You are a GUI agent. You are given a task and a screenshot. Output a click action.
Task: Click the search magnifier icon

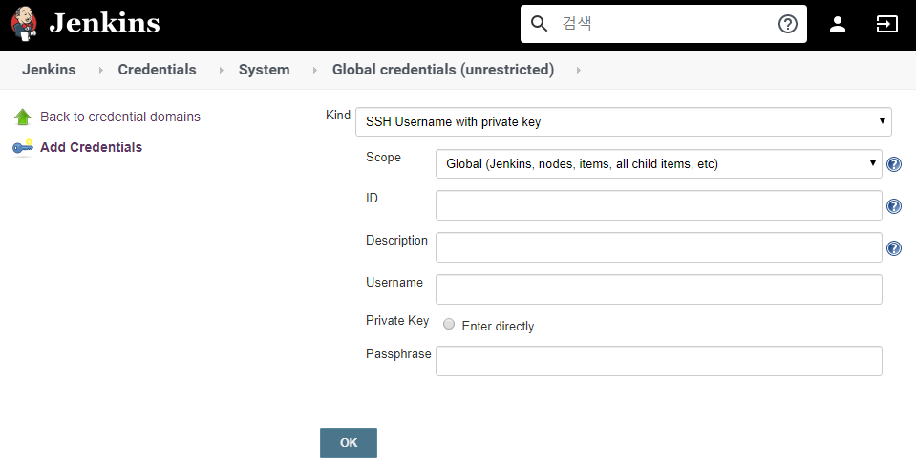point(540,24)
